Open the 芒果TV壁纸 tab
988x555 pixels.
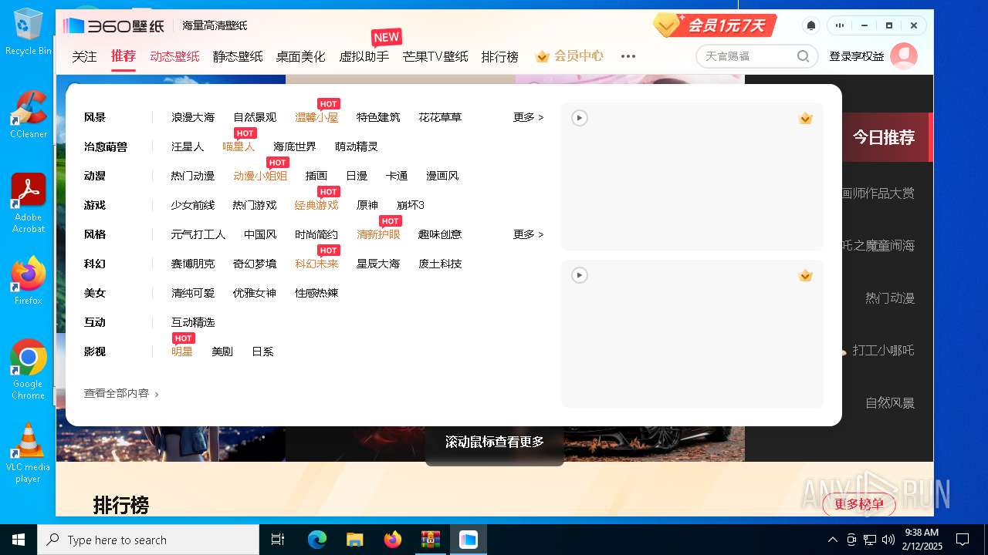coord(435,56)
